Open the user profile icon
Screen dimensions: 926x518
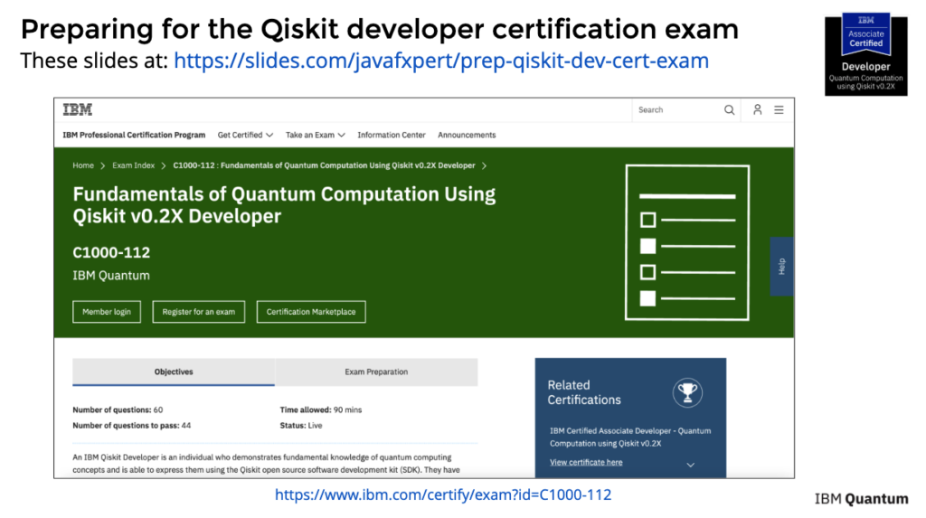(x=757, y=109)
